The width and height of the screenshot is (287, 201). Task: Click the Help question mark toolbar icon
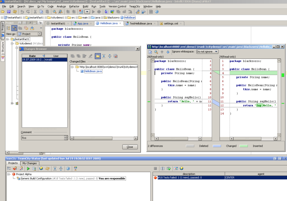(157, 12)
